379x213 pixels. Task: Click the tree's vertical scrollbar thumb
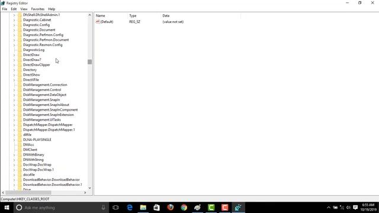click(89, 62)
